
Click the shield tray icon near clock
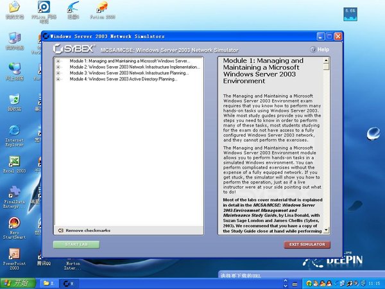363,283
